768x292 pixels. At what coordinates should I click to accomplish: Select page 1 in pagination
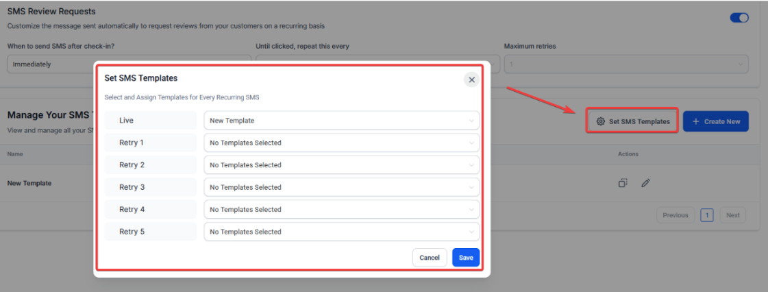(707, 215)
